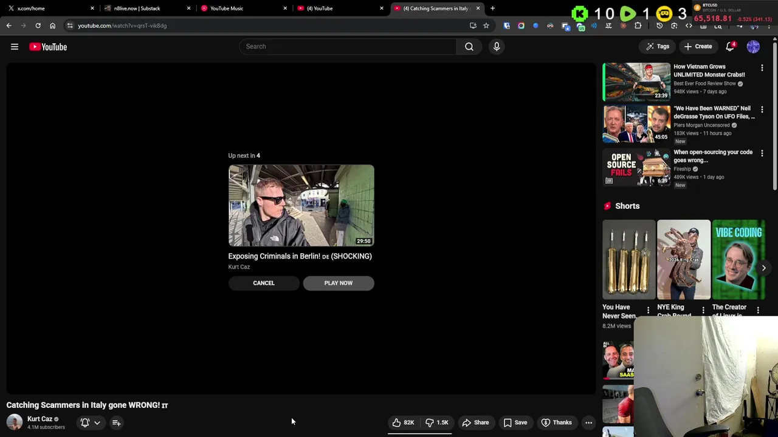778x437 pixels.
Task: Open Kurt Caz channel avatar
Action: tap(15, 422)
